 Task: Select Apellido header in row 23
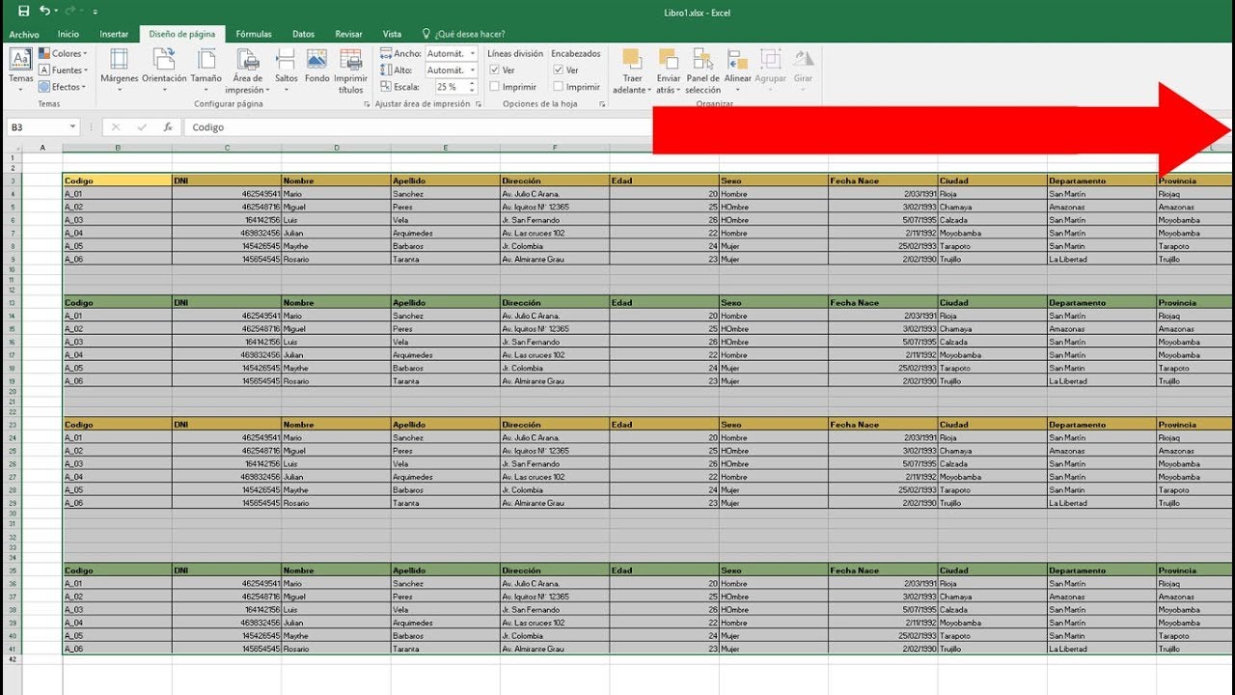(x=446, y=425)
